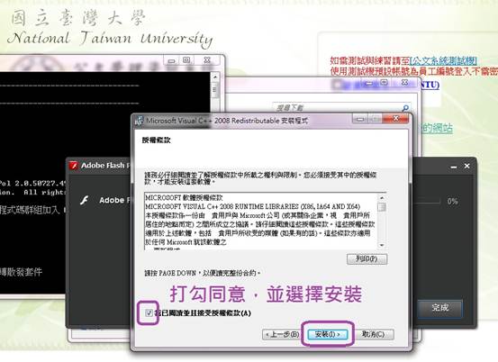498x362 pixels.
Task: Click the 列印(P) print button
Action: pos(367,258)
